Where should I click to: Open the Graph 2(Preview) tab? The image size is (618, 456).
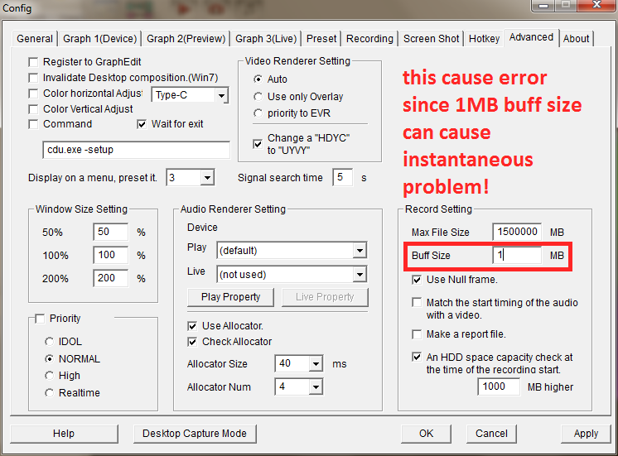[186, 39]
